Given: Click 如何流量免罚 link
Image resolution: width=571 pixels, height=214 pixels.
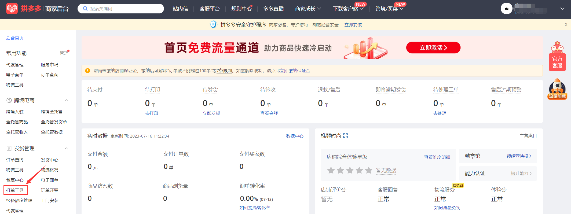Looking at the screenshot, I should coord(447,208).
